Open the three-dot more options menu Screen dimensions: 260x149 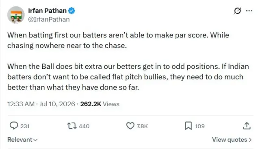click(249, 11)
